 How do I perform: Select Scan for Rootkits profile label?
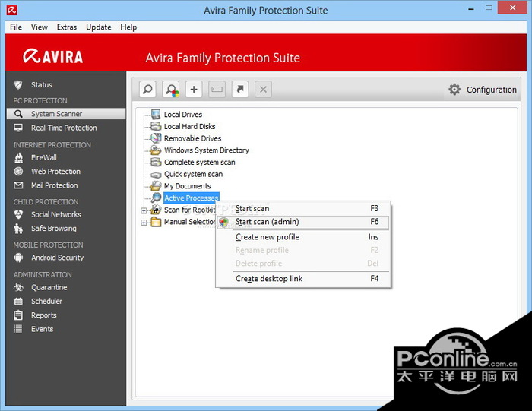pyautogui.click(x=190, y=210)
